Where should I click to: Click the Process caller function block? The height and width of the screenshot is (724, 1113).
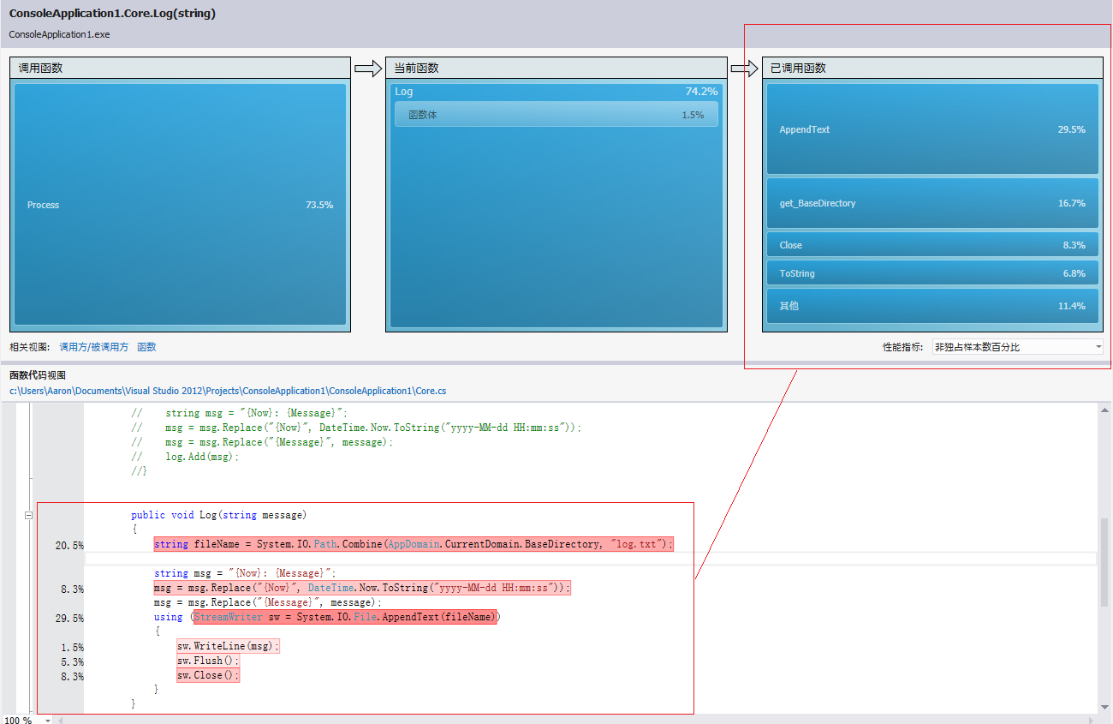pyautogui.click(x=179, y=205)
